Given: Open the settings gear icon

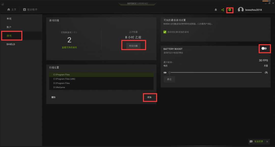Looking at the screenshot, I should [x=230, y=10].
